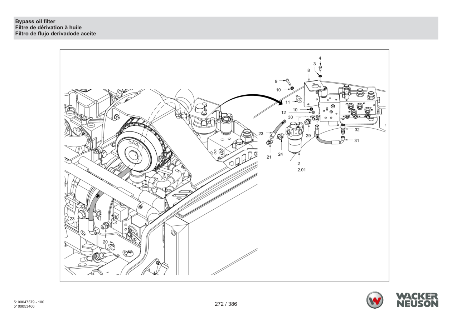This screenshot has width=452, height=319.
Task: Click the "WACKER NEUSON" wordmark
Action: 417,300
